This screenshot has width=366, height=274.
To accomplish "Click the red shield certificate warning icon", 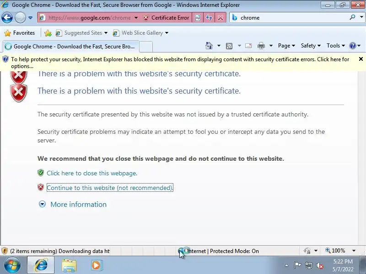I will (19, 93).
